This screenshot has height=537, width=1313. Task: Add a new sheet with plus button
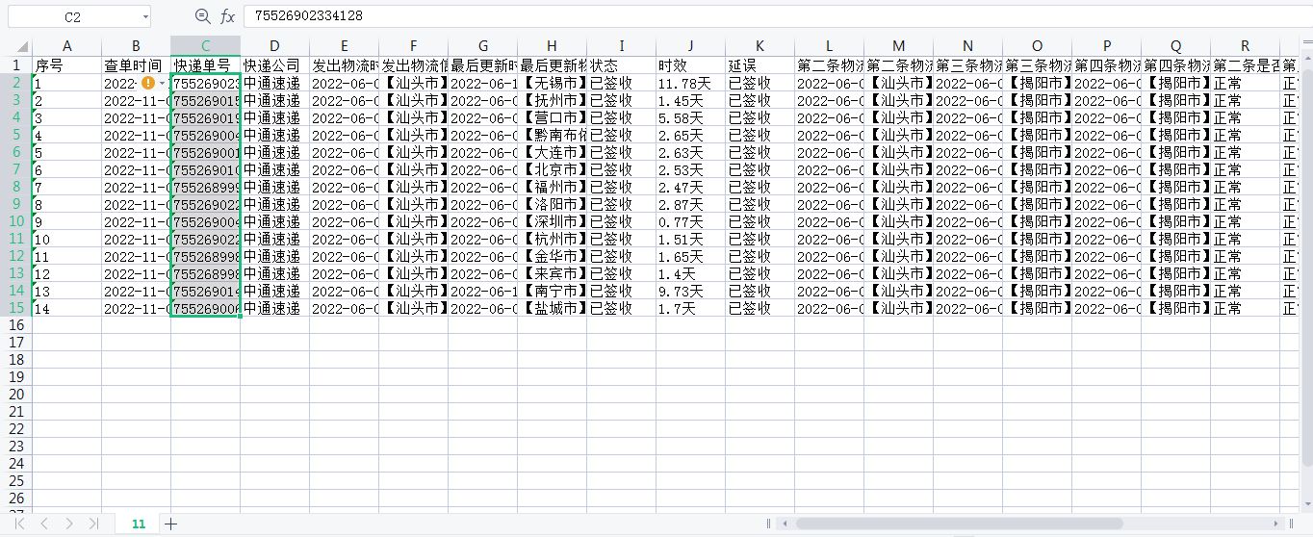(171, 524)
